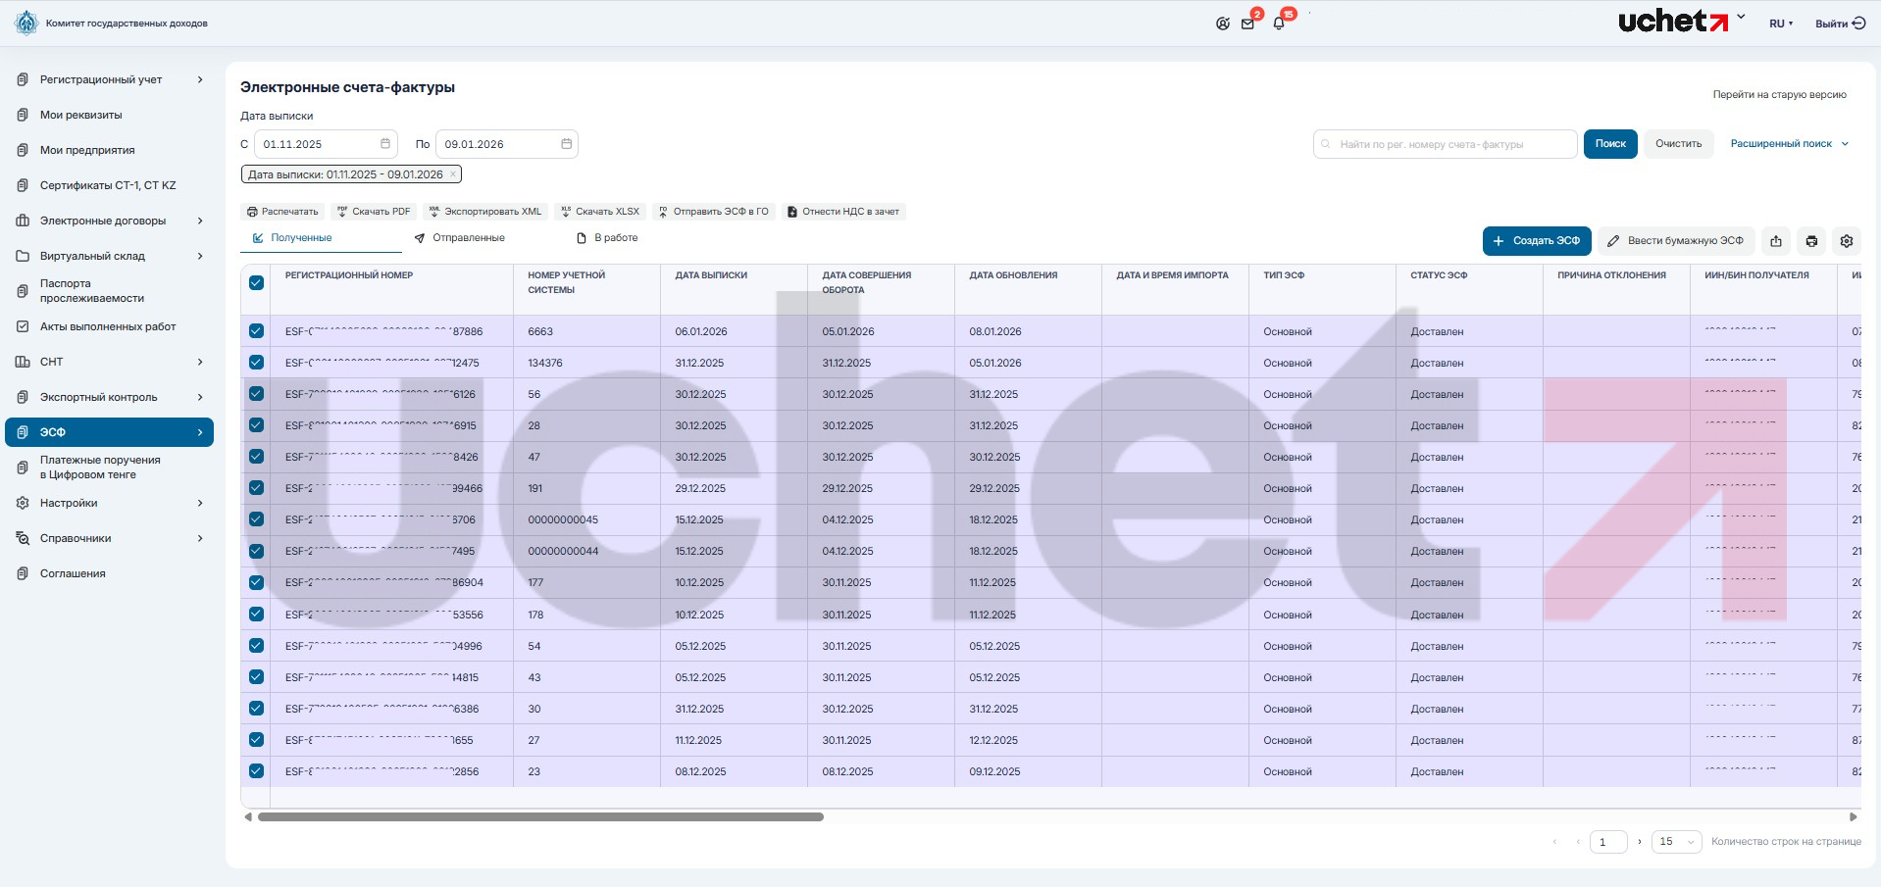The width and height of the screenshot is (1881, 887).
Task: Click the table settings gear icon
Action: [x=1846, y=241]
